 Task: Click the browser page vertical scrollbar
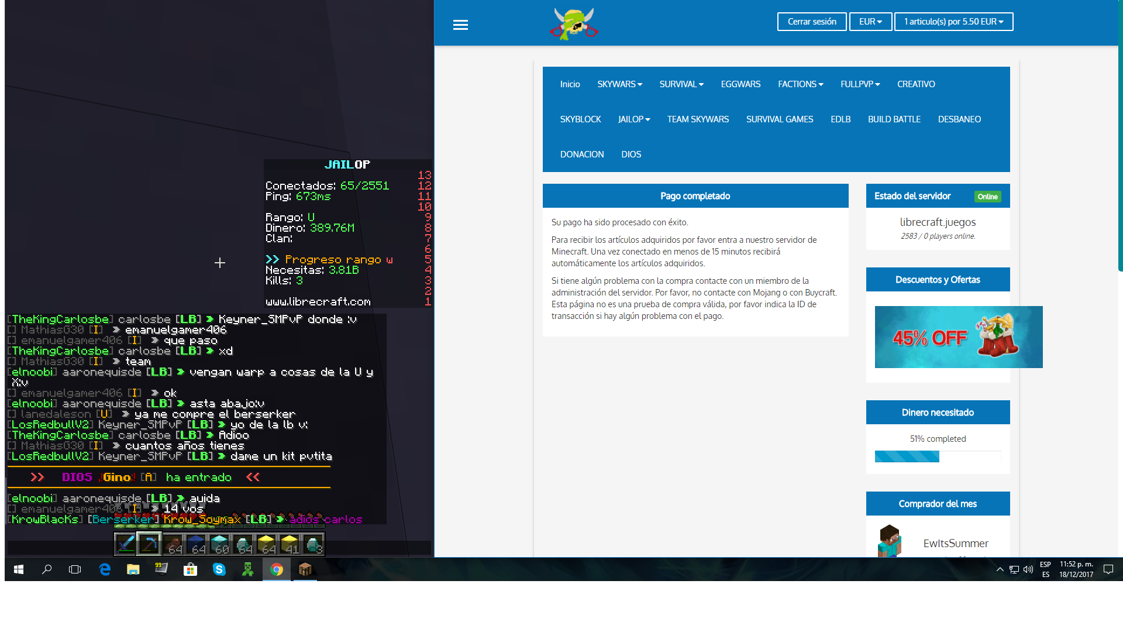[1120, 136]
